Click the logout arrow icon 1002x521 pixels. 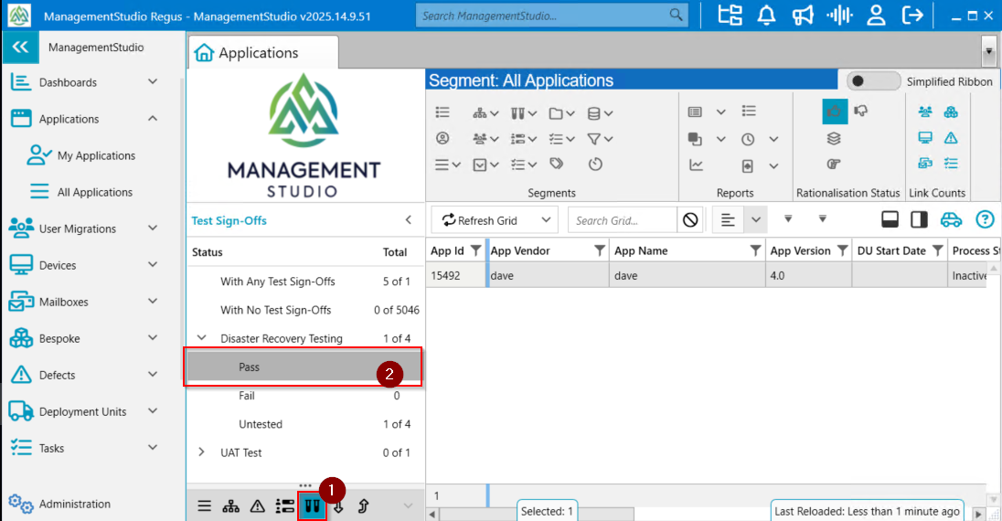(x=911, y=16)
